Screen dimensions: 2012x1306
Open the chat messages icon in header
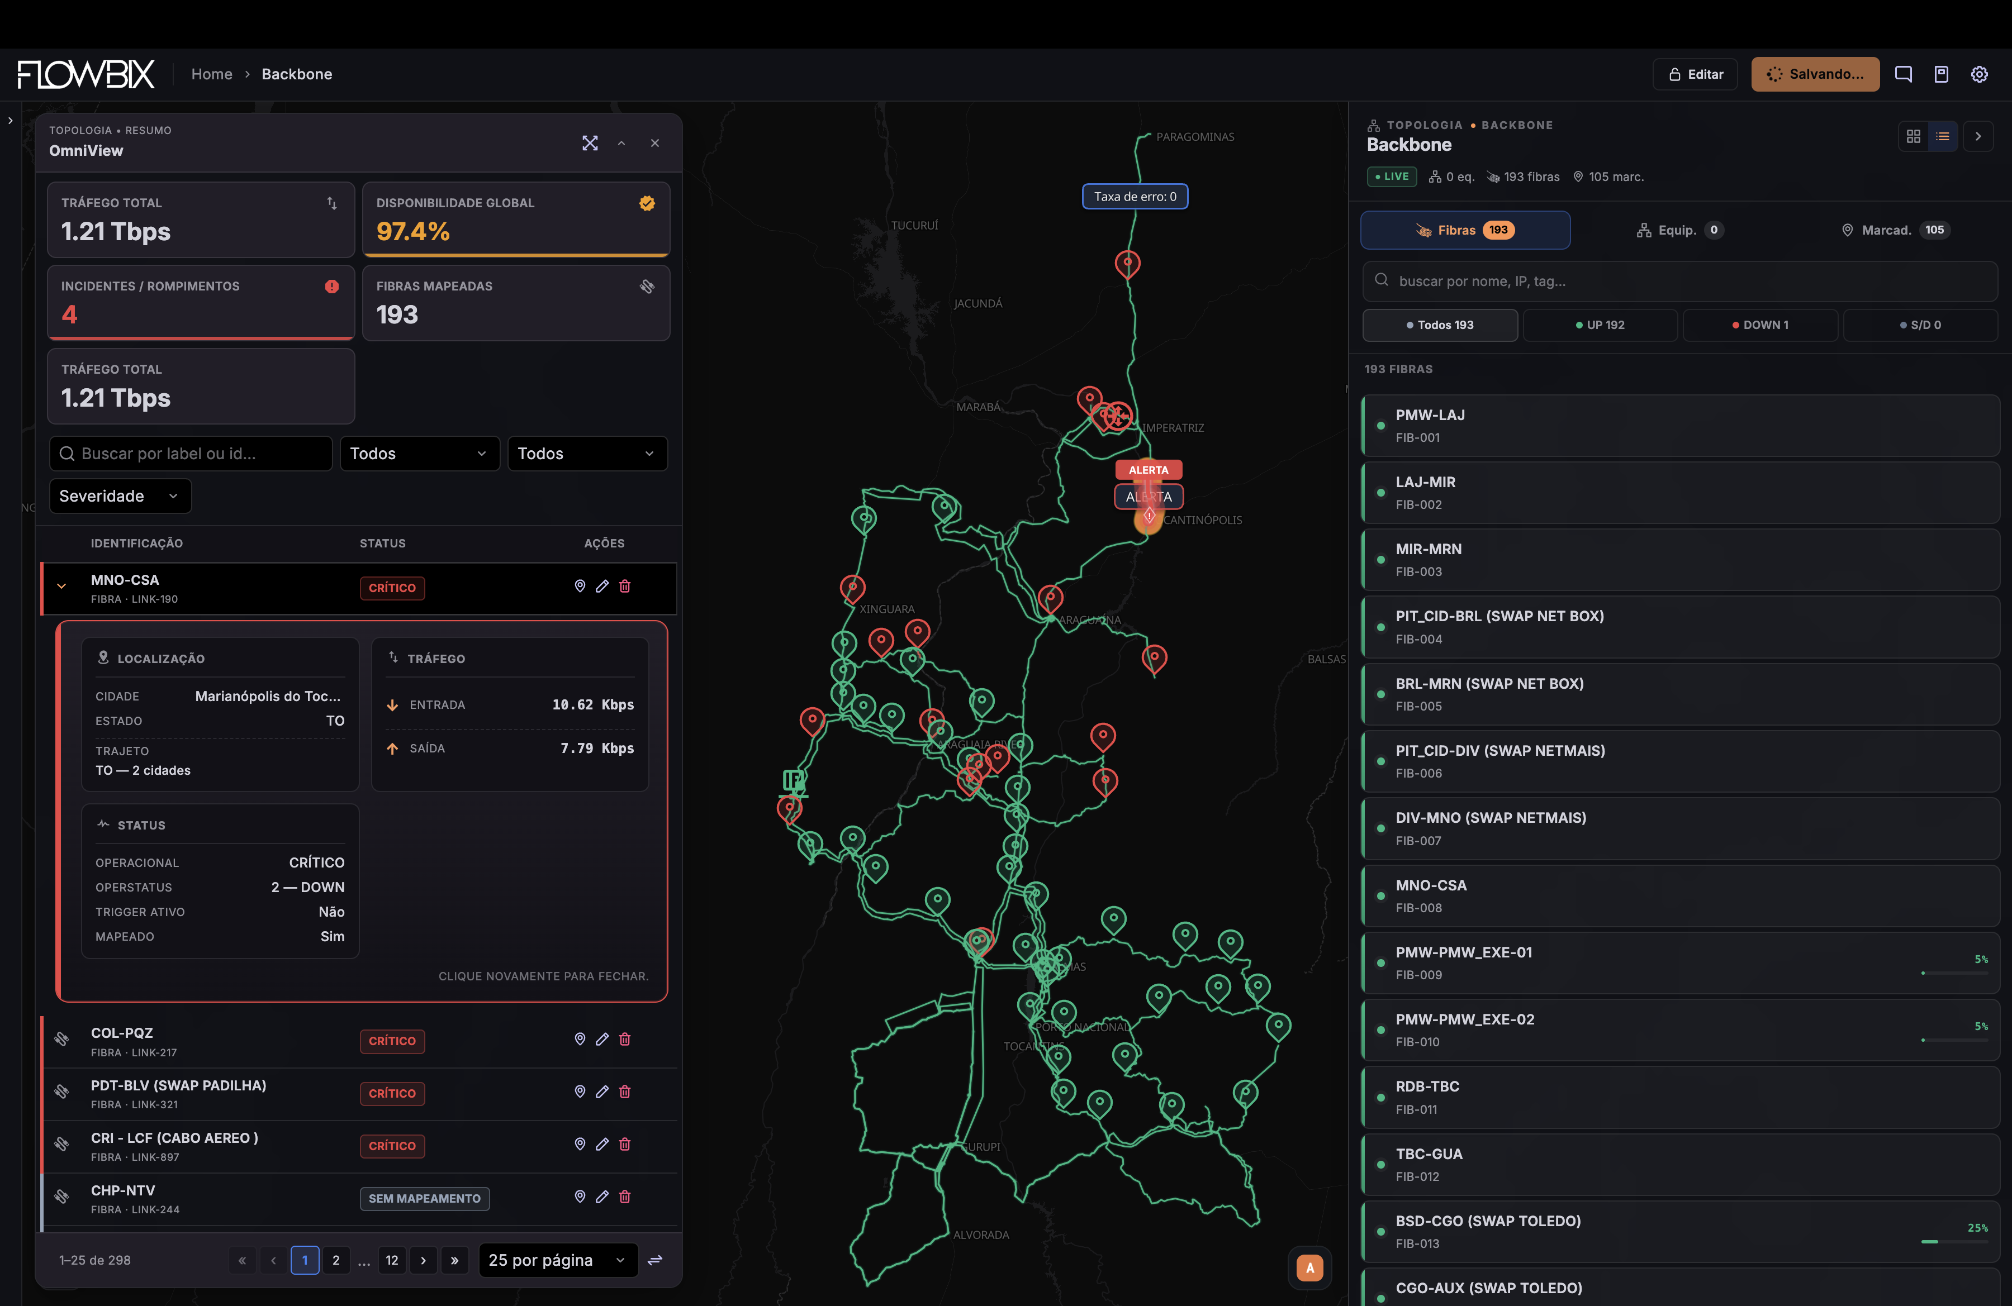click(1903, 74)
